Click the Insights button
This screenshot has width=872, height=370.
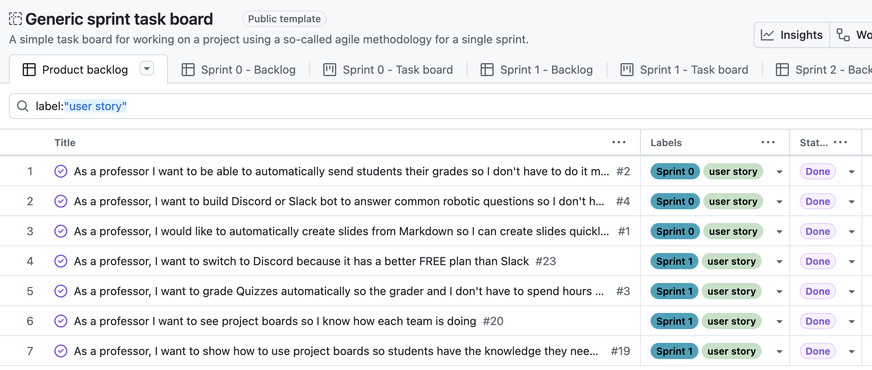791,34
